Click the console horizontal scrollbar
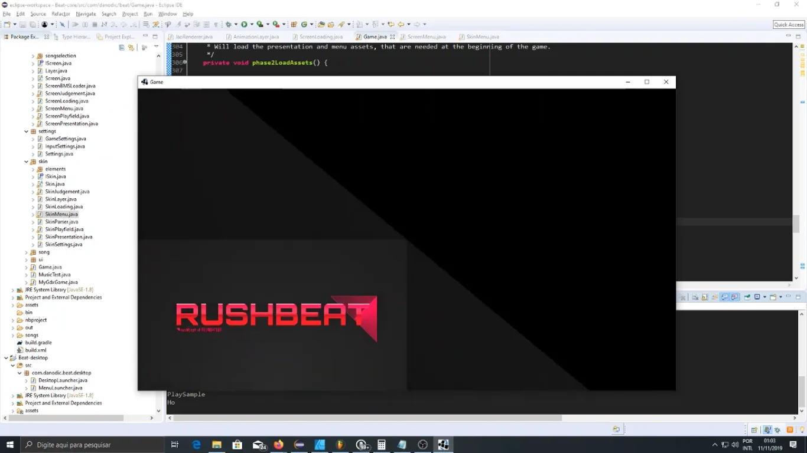 pos(481,418)
